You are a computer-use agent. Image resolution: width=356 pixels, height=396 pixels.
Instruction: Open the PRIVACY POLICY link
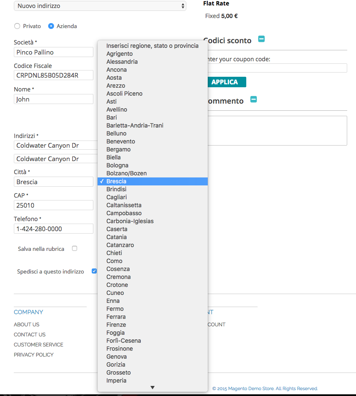(x=34, y=355)
